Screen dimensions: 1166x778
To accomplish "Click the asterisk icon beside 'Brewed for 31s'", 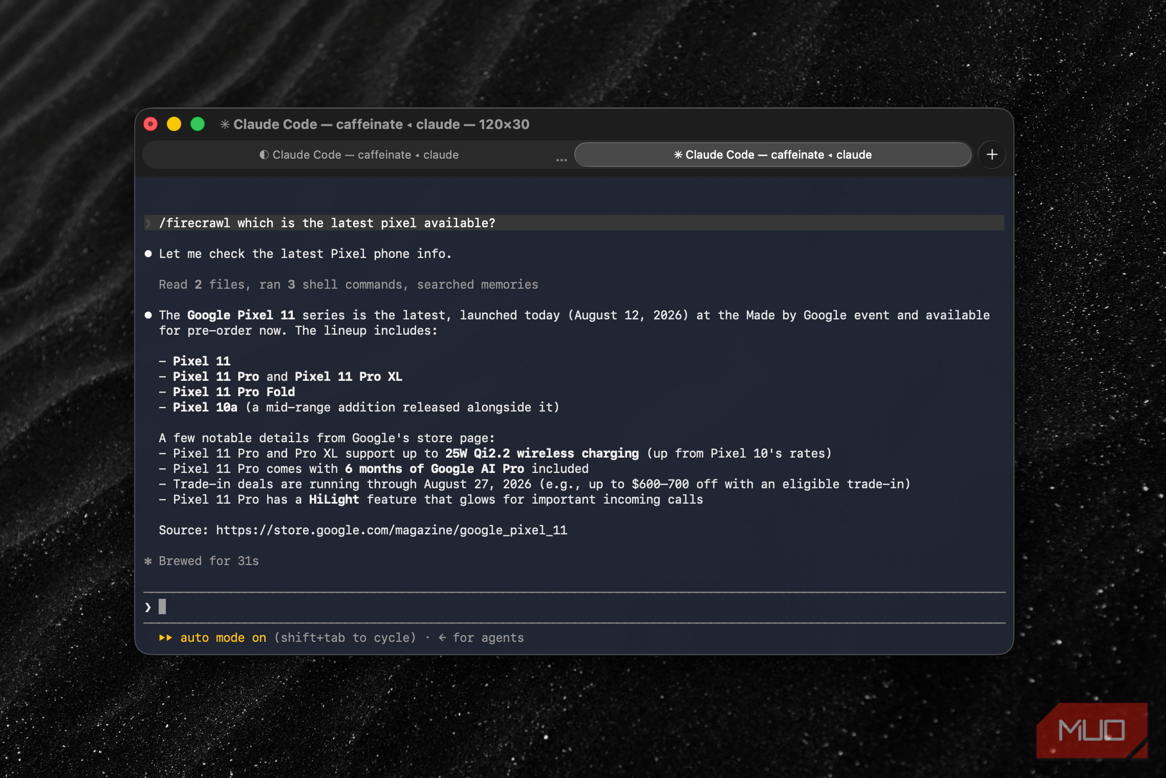I will coord(148,561).
